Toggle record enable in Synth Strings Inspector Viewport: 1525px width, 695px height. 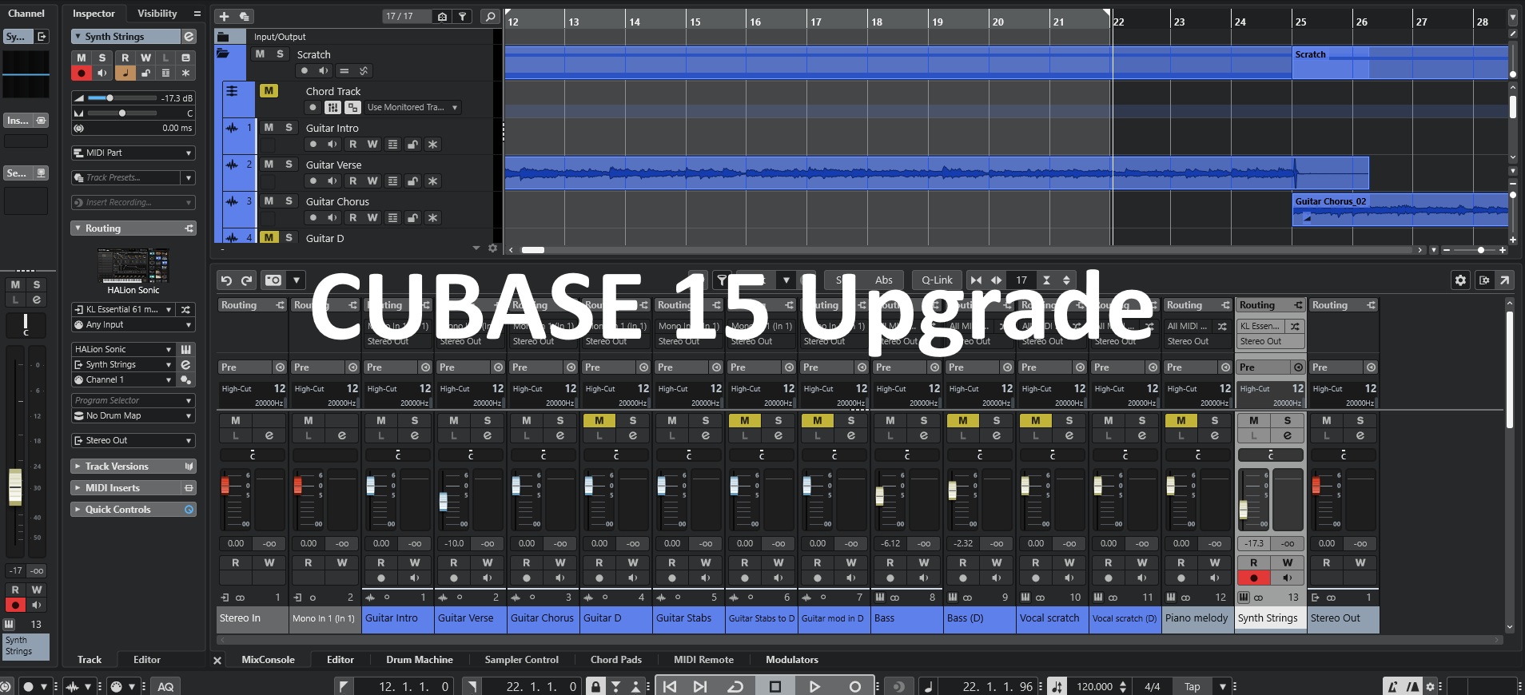click(x=81, y=73)
